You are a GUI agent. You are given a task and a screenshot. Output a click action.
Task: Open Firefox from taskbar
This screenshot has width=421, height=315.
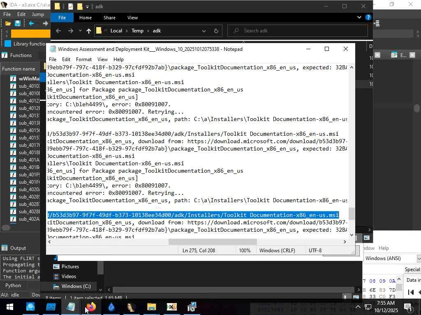click(x=91, y=307)
